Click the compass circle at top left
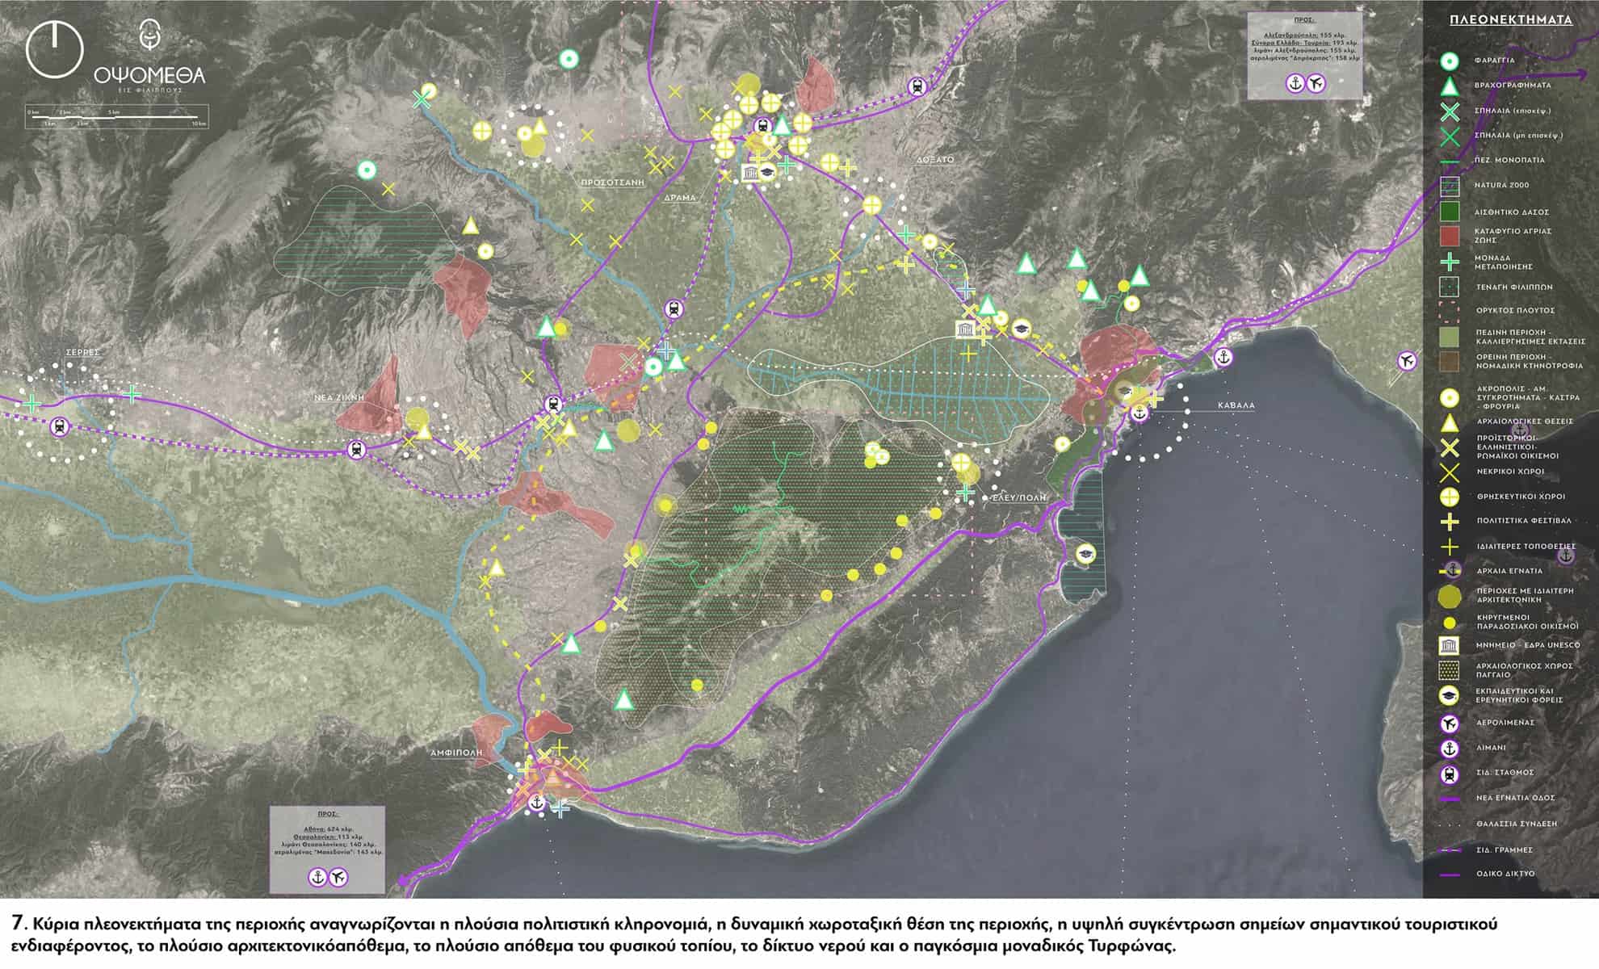Viewport: 1599px width, 969px height. coord(54,49)
